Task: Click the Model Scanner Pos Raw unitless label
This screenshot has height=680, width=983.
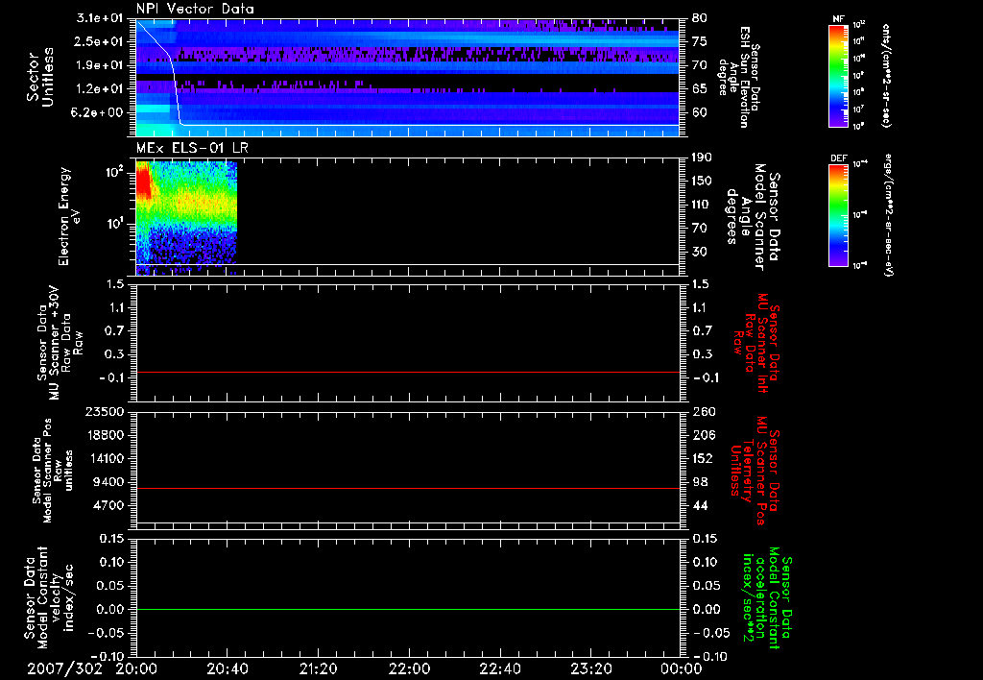Action: [x=53, y=471]
